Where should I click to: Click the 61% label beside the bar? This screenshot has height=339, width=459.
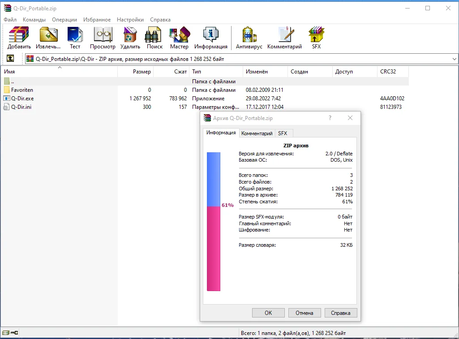[x=228, y=205]
